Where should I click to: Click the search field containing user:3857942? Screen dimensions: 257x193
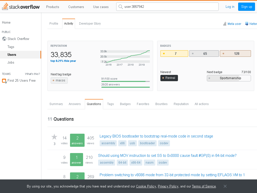(x=167, y=7)
